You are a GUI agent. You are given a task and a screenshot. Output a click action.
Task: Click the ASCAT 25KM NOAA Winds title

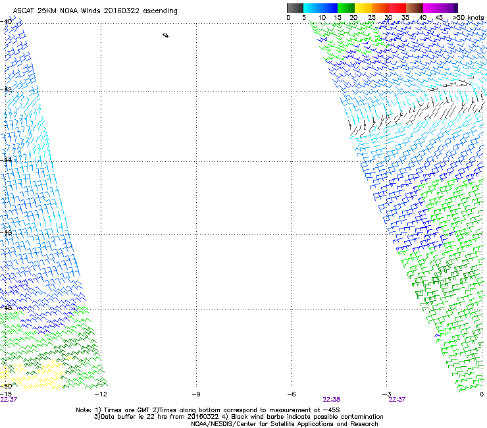(x=95, y=11)
